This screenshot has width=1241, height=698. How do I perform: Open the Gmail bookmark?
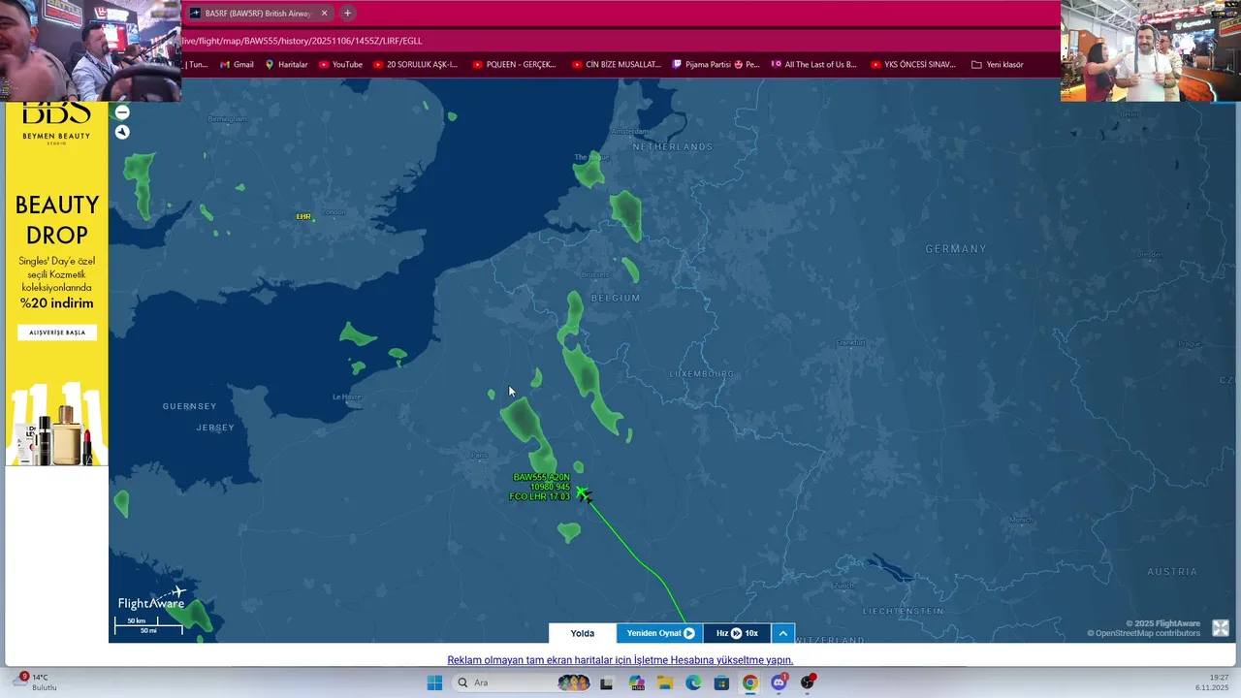point(237,65)
